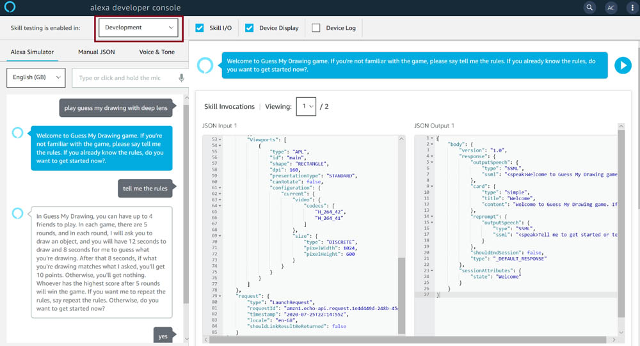The width and height of the screenshot is (640, 346).
Task: Open the vertical dots more menu
Action: click(x=633, y=8)
